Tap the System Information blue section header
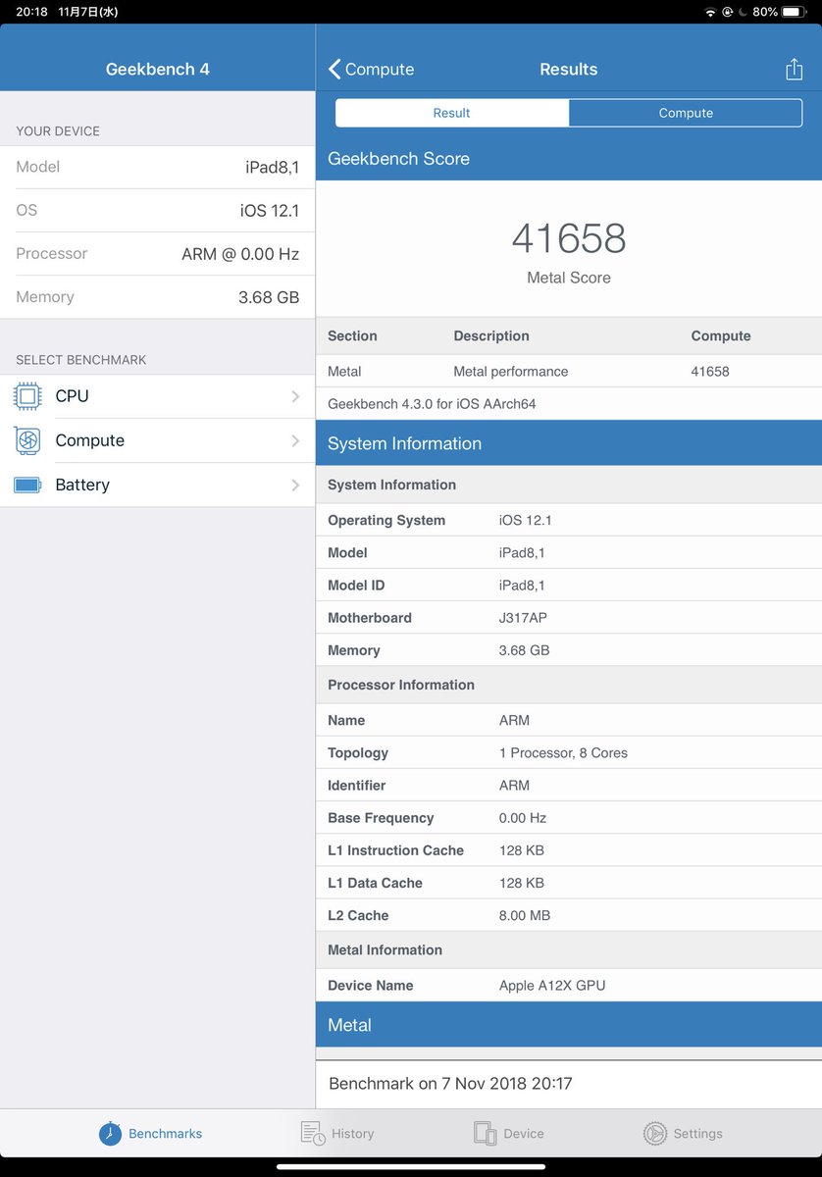This screenshot has width=822, height=1177. pos(569,443)
